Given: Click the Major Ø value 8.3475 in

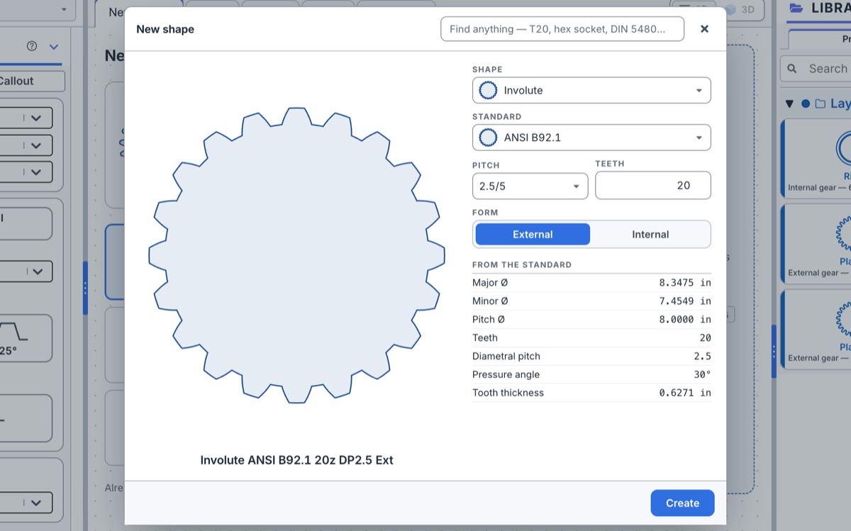Looking at the screenshot, I should [684, 282].
